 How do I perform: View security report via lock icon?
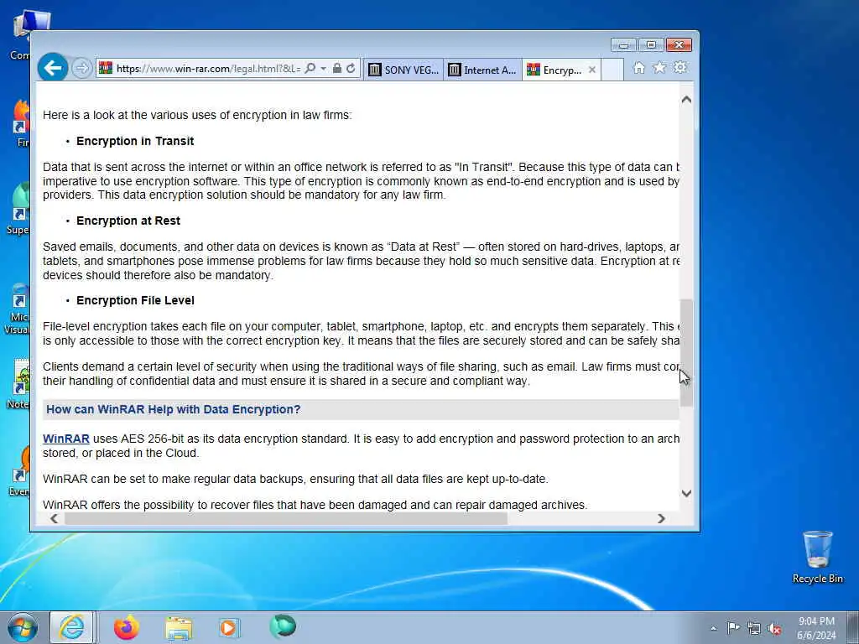[337, 69]
